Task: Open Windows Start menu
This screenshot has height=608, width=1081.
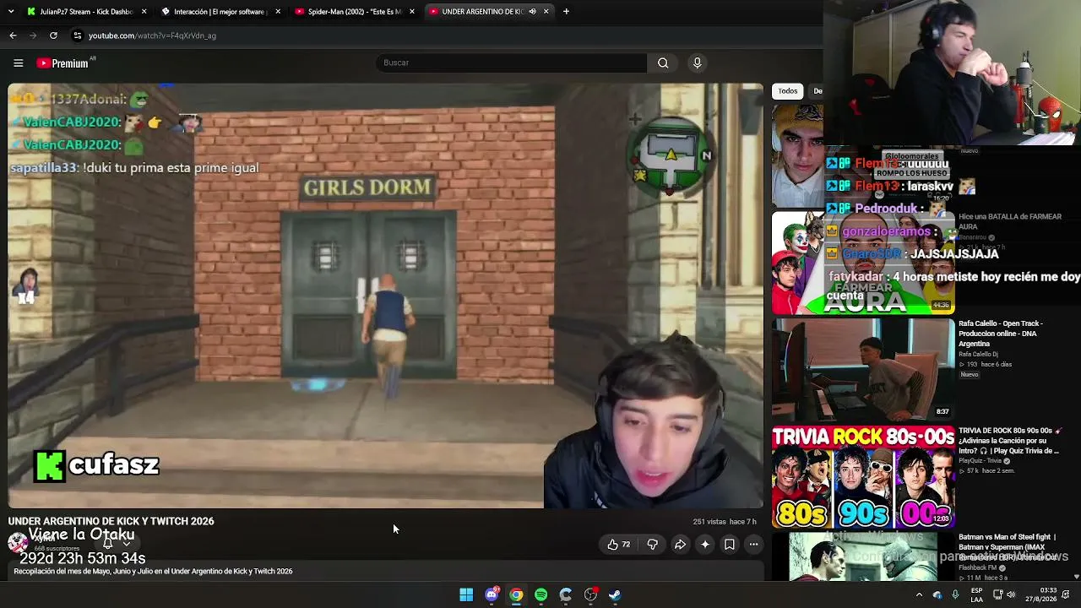Action: pos(466,594)
